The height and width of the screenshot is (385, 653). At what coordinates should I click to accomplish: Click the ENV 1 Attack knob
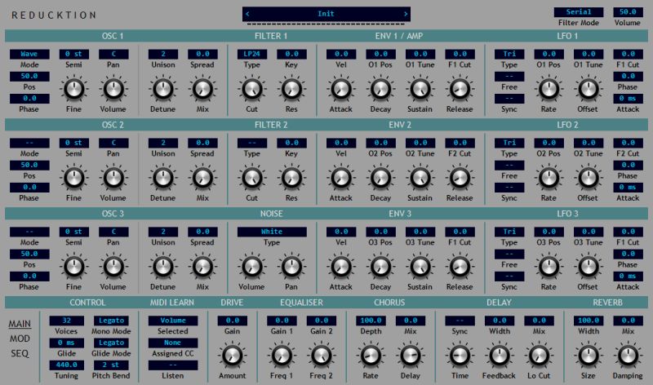[341, 89]
